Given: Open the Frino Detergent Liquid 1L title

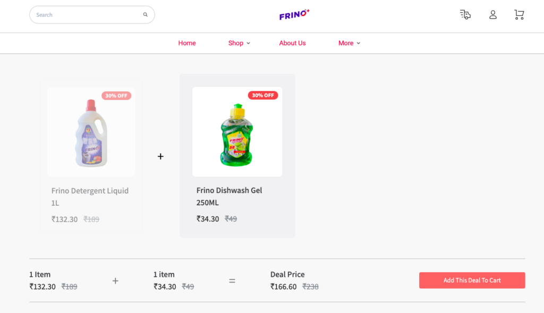Looking at the screenshot, I should [90, 197].
